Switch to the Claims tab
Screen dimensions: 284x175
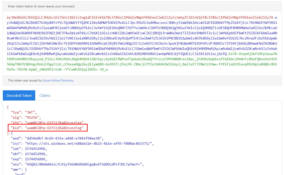45,95
